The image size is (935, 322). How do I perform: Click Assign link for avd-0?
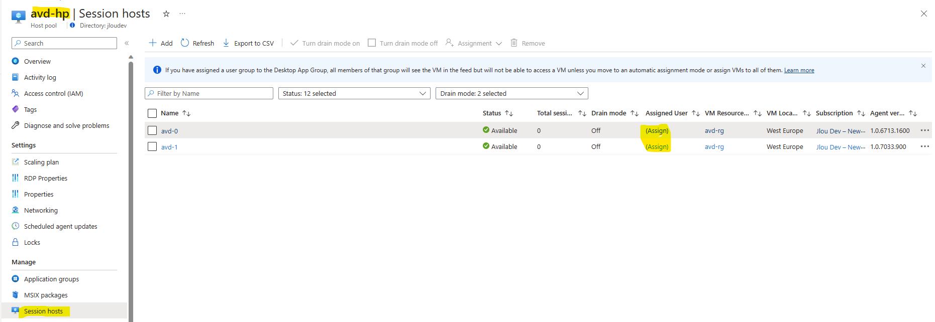(657, 131)
